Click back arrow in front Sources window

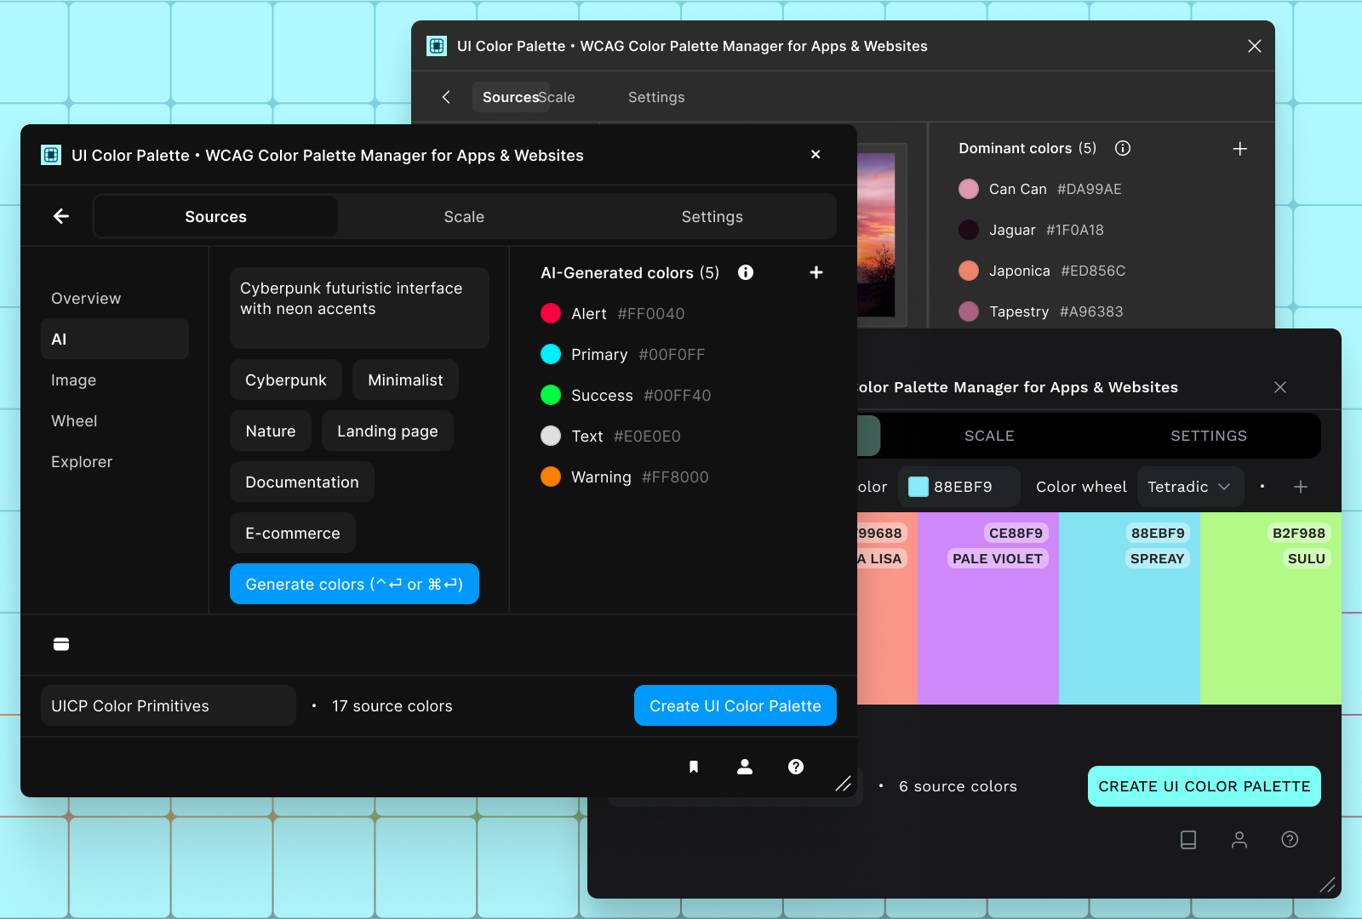(61, 216)
